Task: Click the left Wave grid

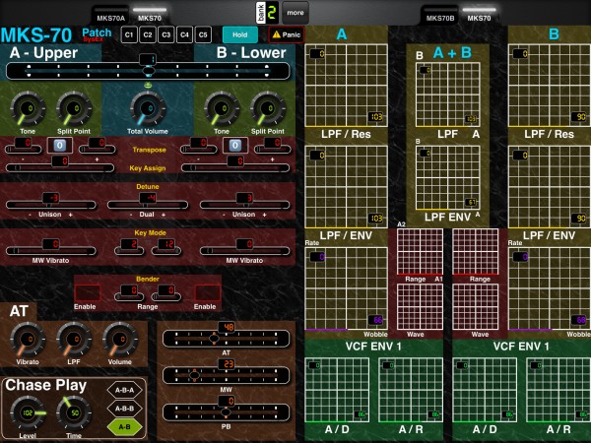Action: coord(420,307)
